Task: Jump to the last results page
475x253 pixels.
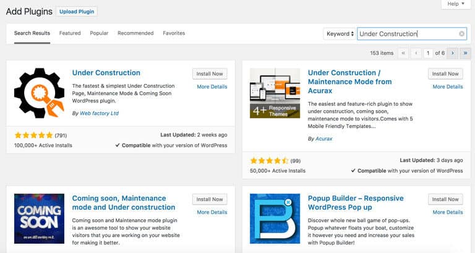Action: pos(465,53)
